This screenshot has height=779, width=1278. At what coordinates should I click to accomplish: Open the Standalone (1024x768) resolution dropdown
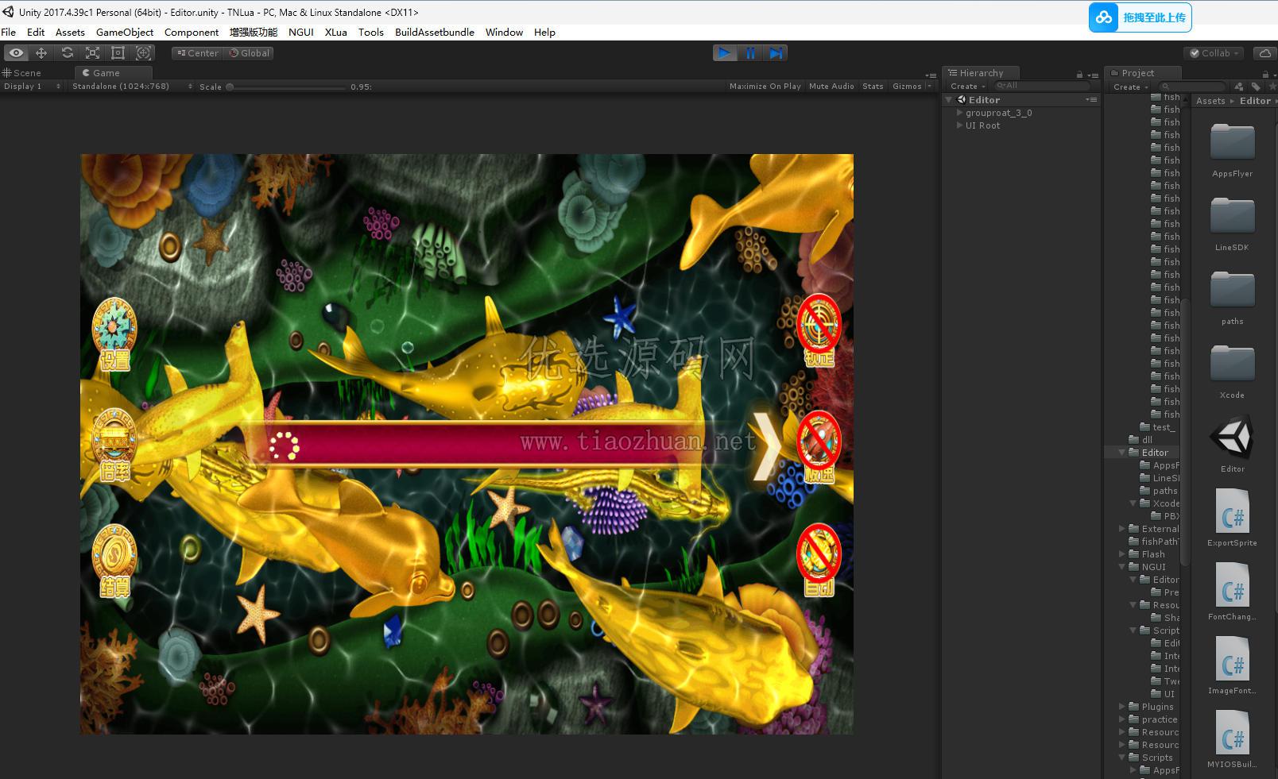coord(132,87)
